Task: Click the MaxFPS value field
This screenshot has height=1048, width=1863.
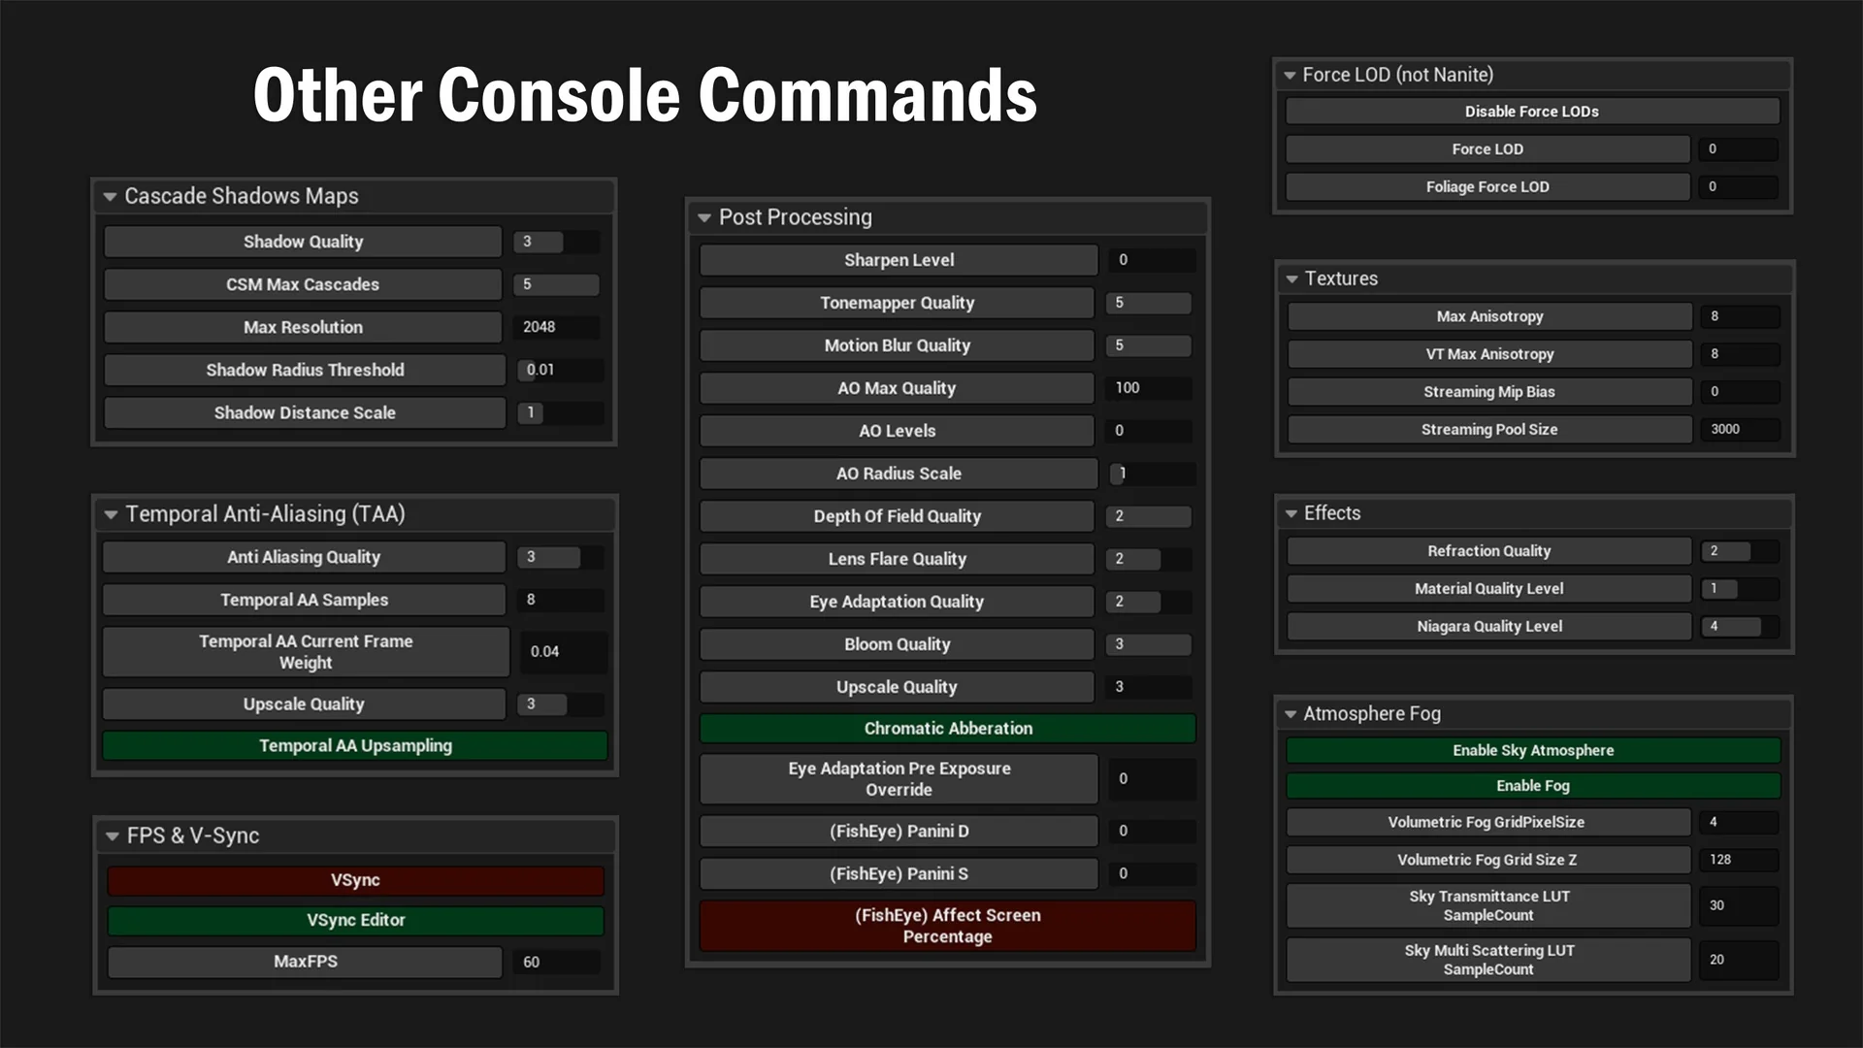Action: point(556,963)
